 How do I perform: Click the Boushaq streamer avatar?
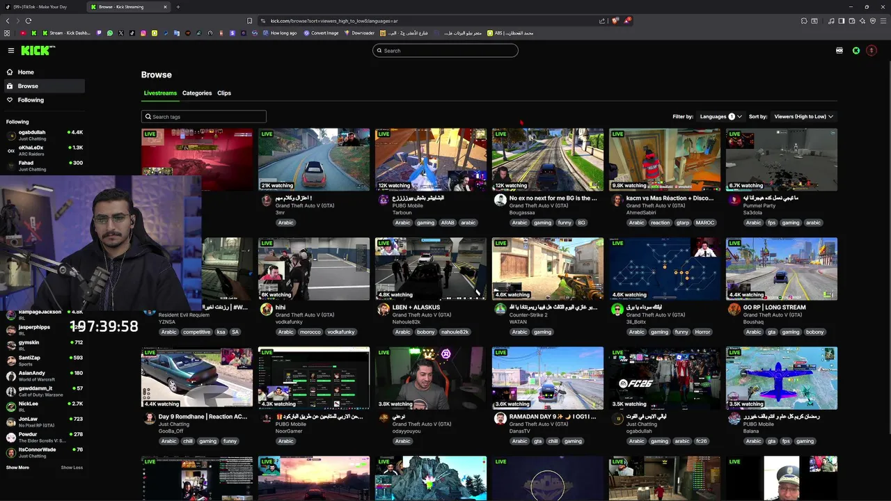pyautogui.click(x=734, y=310)
